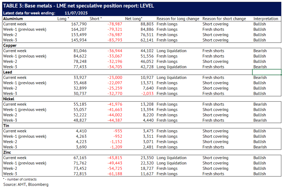Select the Long column header
Image resolution: width=284 pixels, height=188 pixels.
(x=63, y=19)
